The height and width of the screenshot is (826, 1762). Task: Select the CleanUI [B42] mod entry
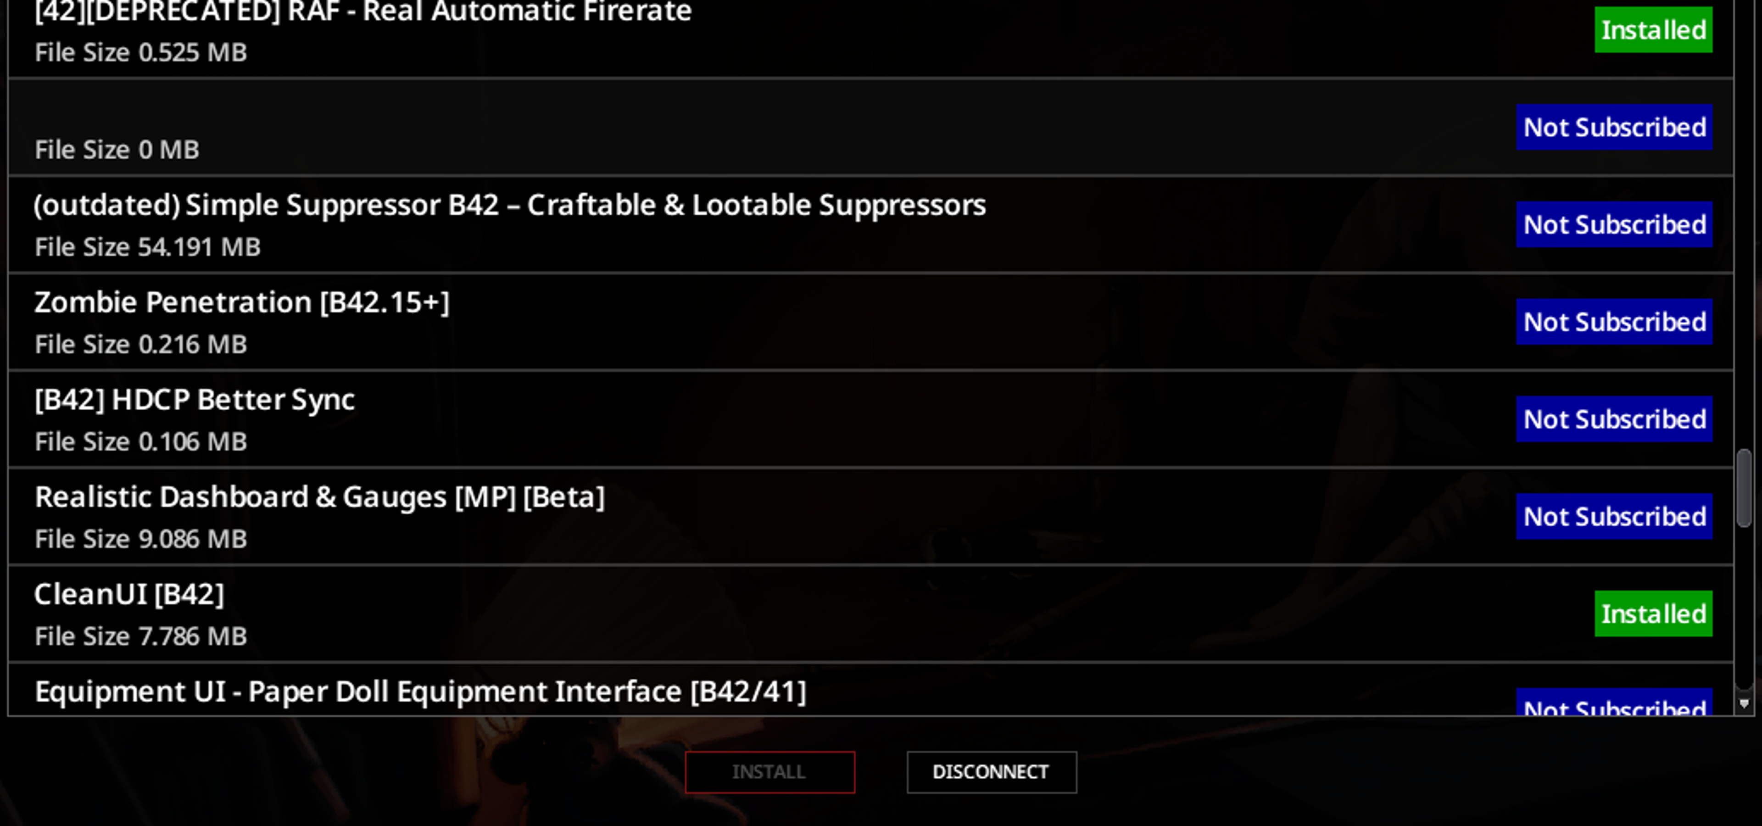click(x=870, y=614)
